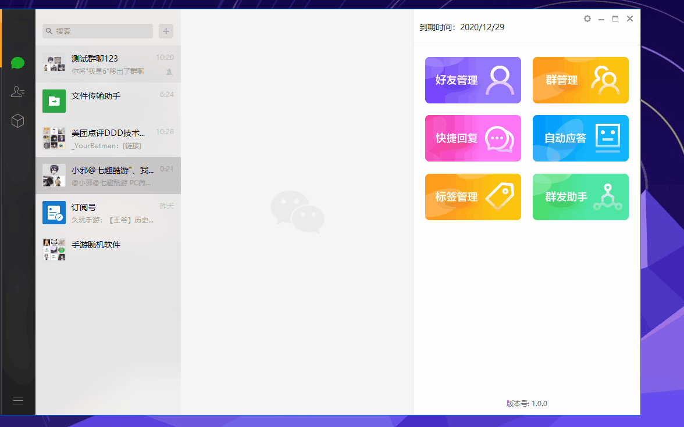Open the Contacts tab in sidebar
Screen dimensions: 684x427
17,92
